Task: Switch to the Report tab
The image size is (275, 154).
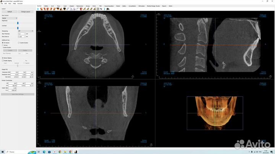Action: [x=164, y=6]
